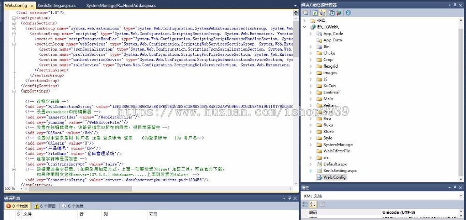Expand the Default.aspx file node

311,164
